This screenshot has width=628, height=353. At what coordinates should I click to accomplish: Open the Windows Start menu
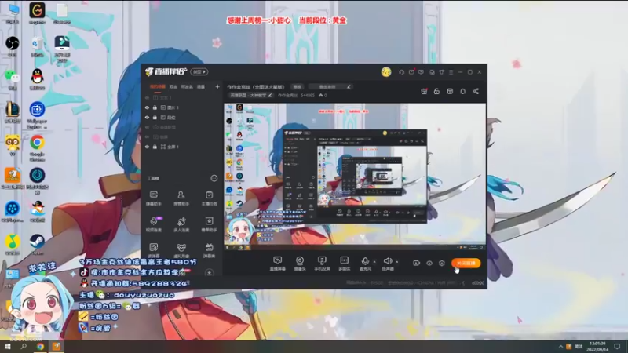[x=7, y=347]
